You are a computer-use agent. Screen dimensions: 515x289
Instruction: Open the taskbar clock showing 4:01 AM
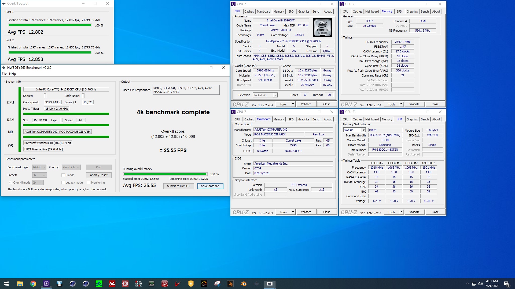pos(492,284)
